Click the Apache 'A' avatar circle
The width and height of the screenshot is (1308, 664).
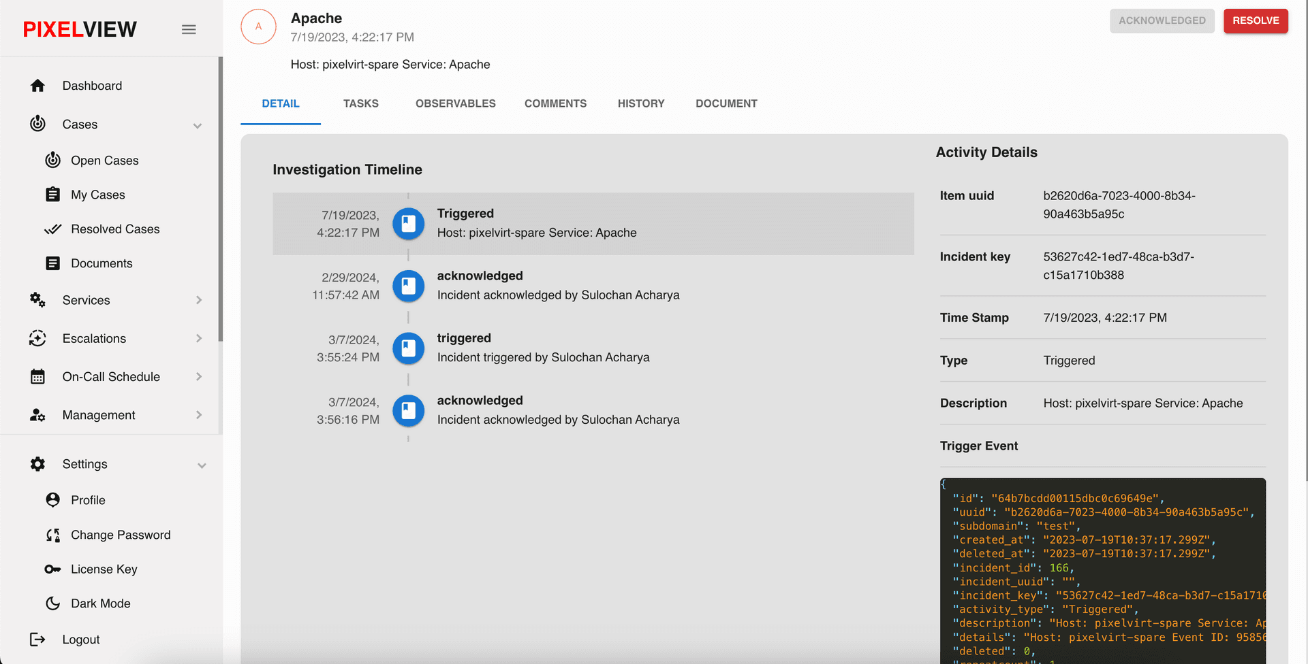point(258,27)
